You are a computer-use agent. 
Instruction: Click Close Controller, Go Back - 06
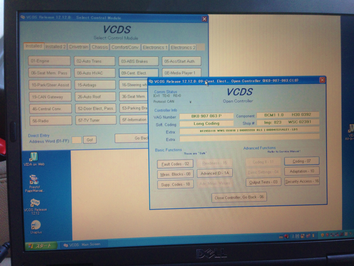tap(239, 197)
